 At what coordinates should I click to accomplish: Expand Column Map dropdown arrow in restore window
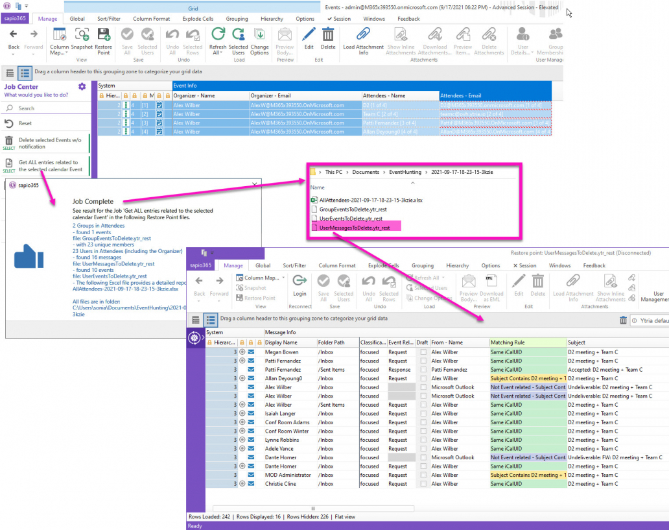point(283,278)
